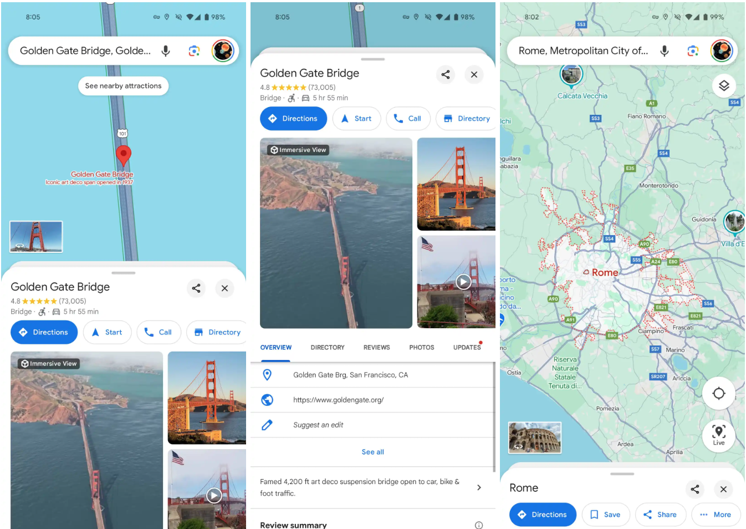
Task: Click See all in the overview details
Action: (x=373, y=452)
